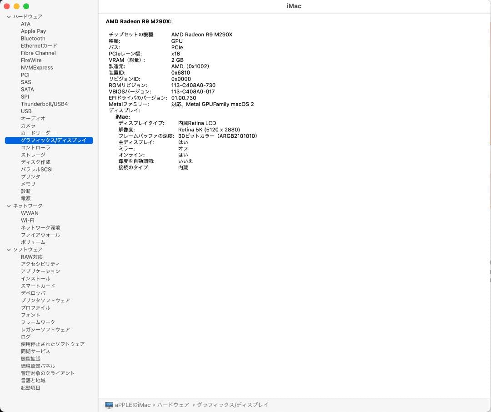Open the アプリケーション software list
Screen dimensions: 491x412
pyautogui.click(x=40, y=271)
